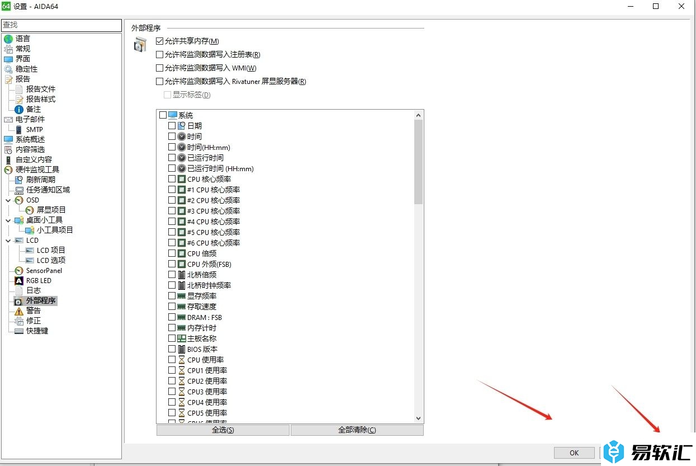Enable 允许将监测数据写入 WMI

point(160,68)
